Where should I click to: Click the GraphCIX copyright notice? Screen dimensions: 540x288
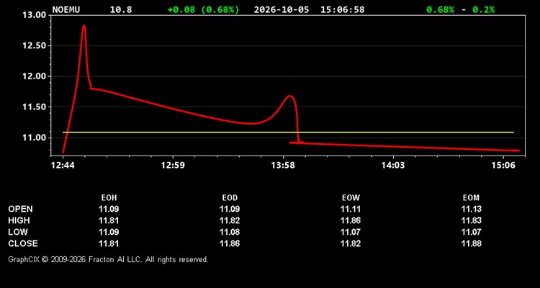pos(109,259)
